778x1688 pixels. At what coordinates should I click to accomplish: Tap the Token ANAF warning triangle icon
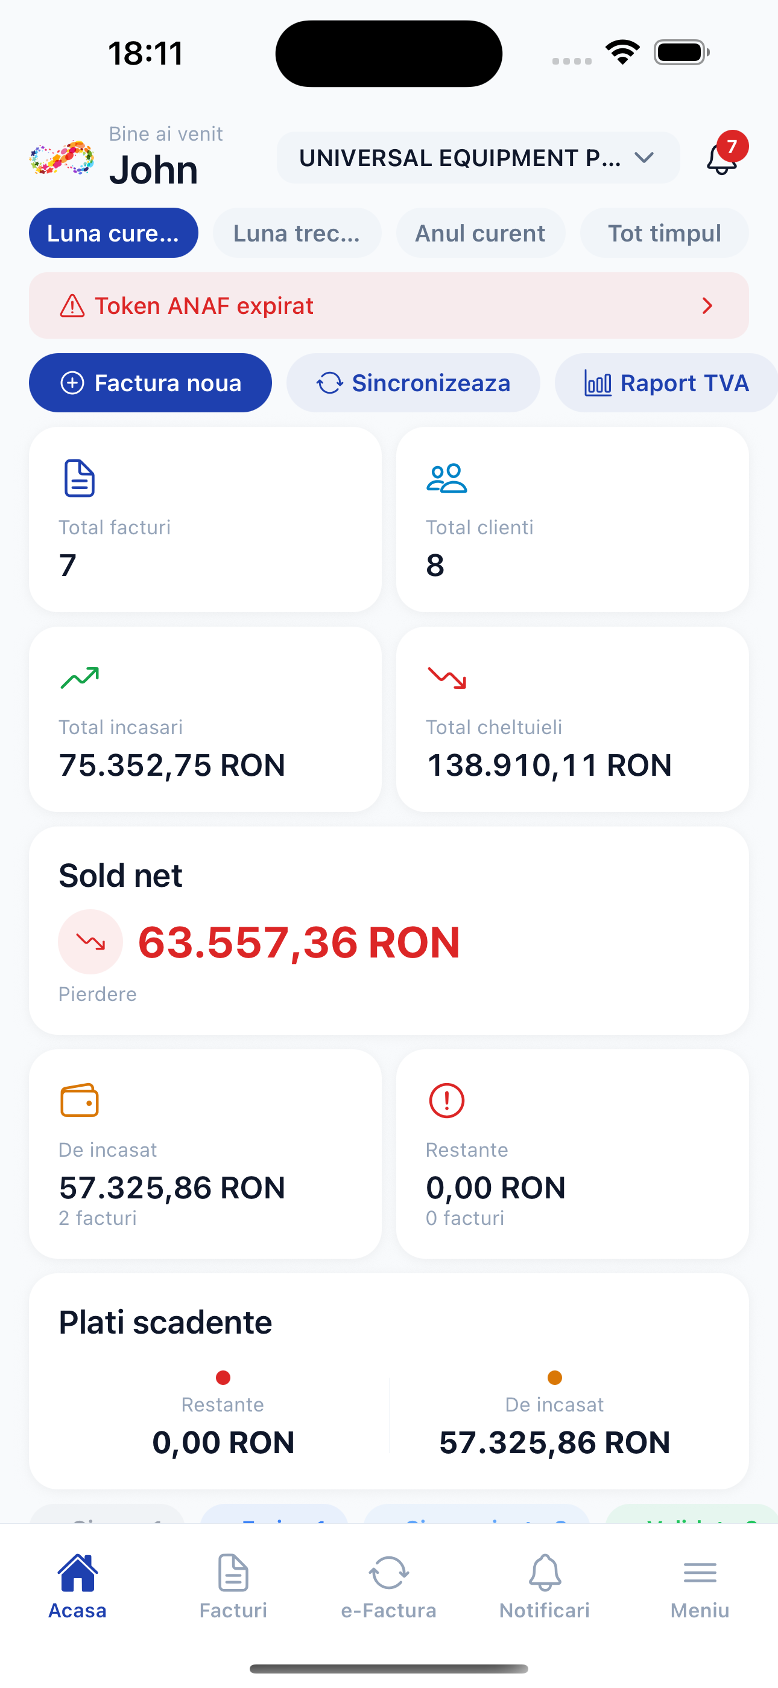click(72, 306)
